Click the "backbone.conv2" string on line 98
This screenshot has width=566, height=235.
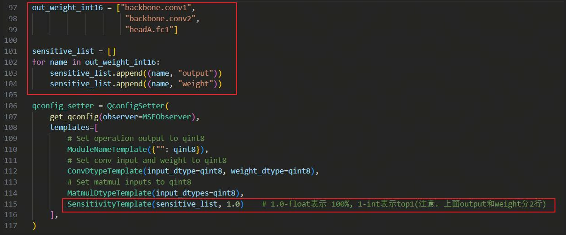(x=162, y=19)
